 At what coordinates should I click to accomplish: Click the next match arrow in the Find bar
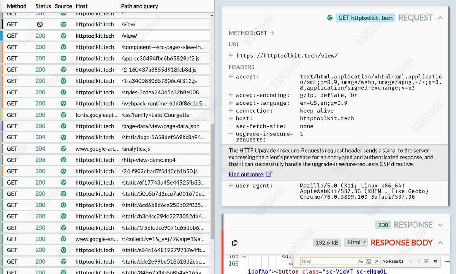418,261
